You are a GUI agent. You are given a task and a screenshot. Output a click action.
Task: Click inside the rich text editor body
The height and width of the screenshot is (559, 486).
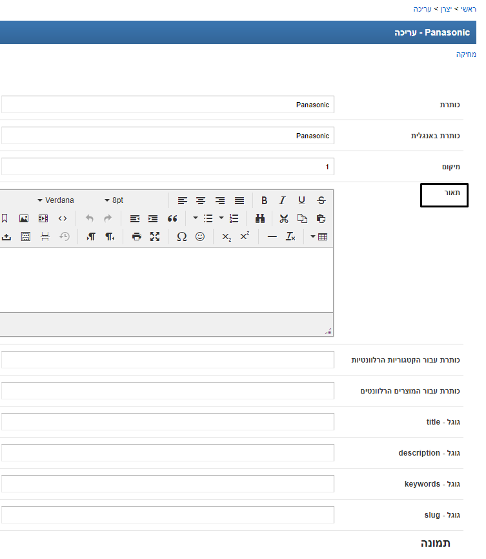(x=167, y=280)
